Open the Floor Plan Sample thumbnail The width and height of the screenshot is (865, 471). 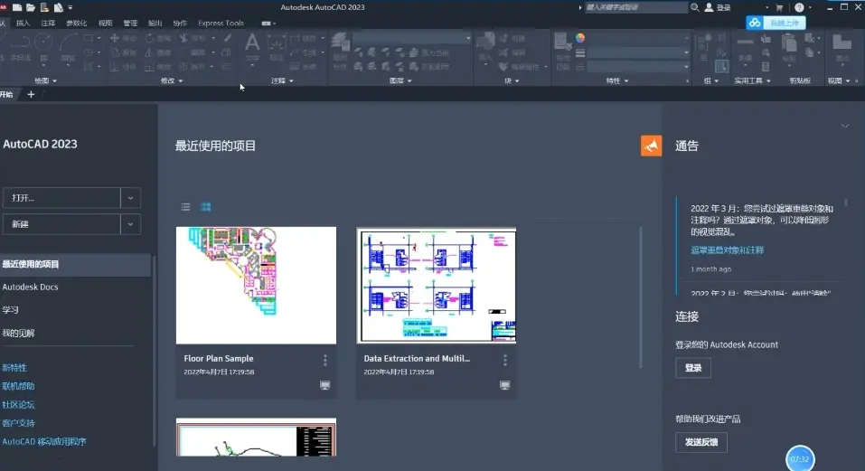click(256, 285)
